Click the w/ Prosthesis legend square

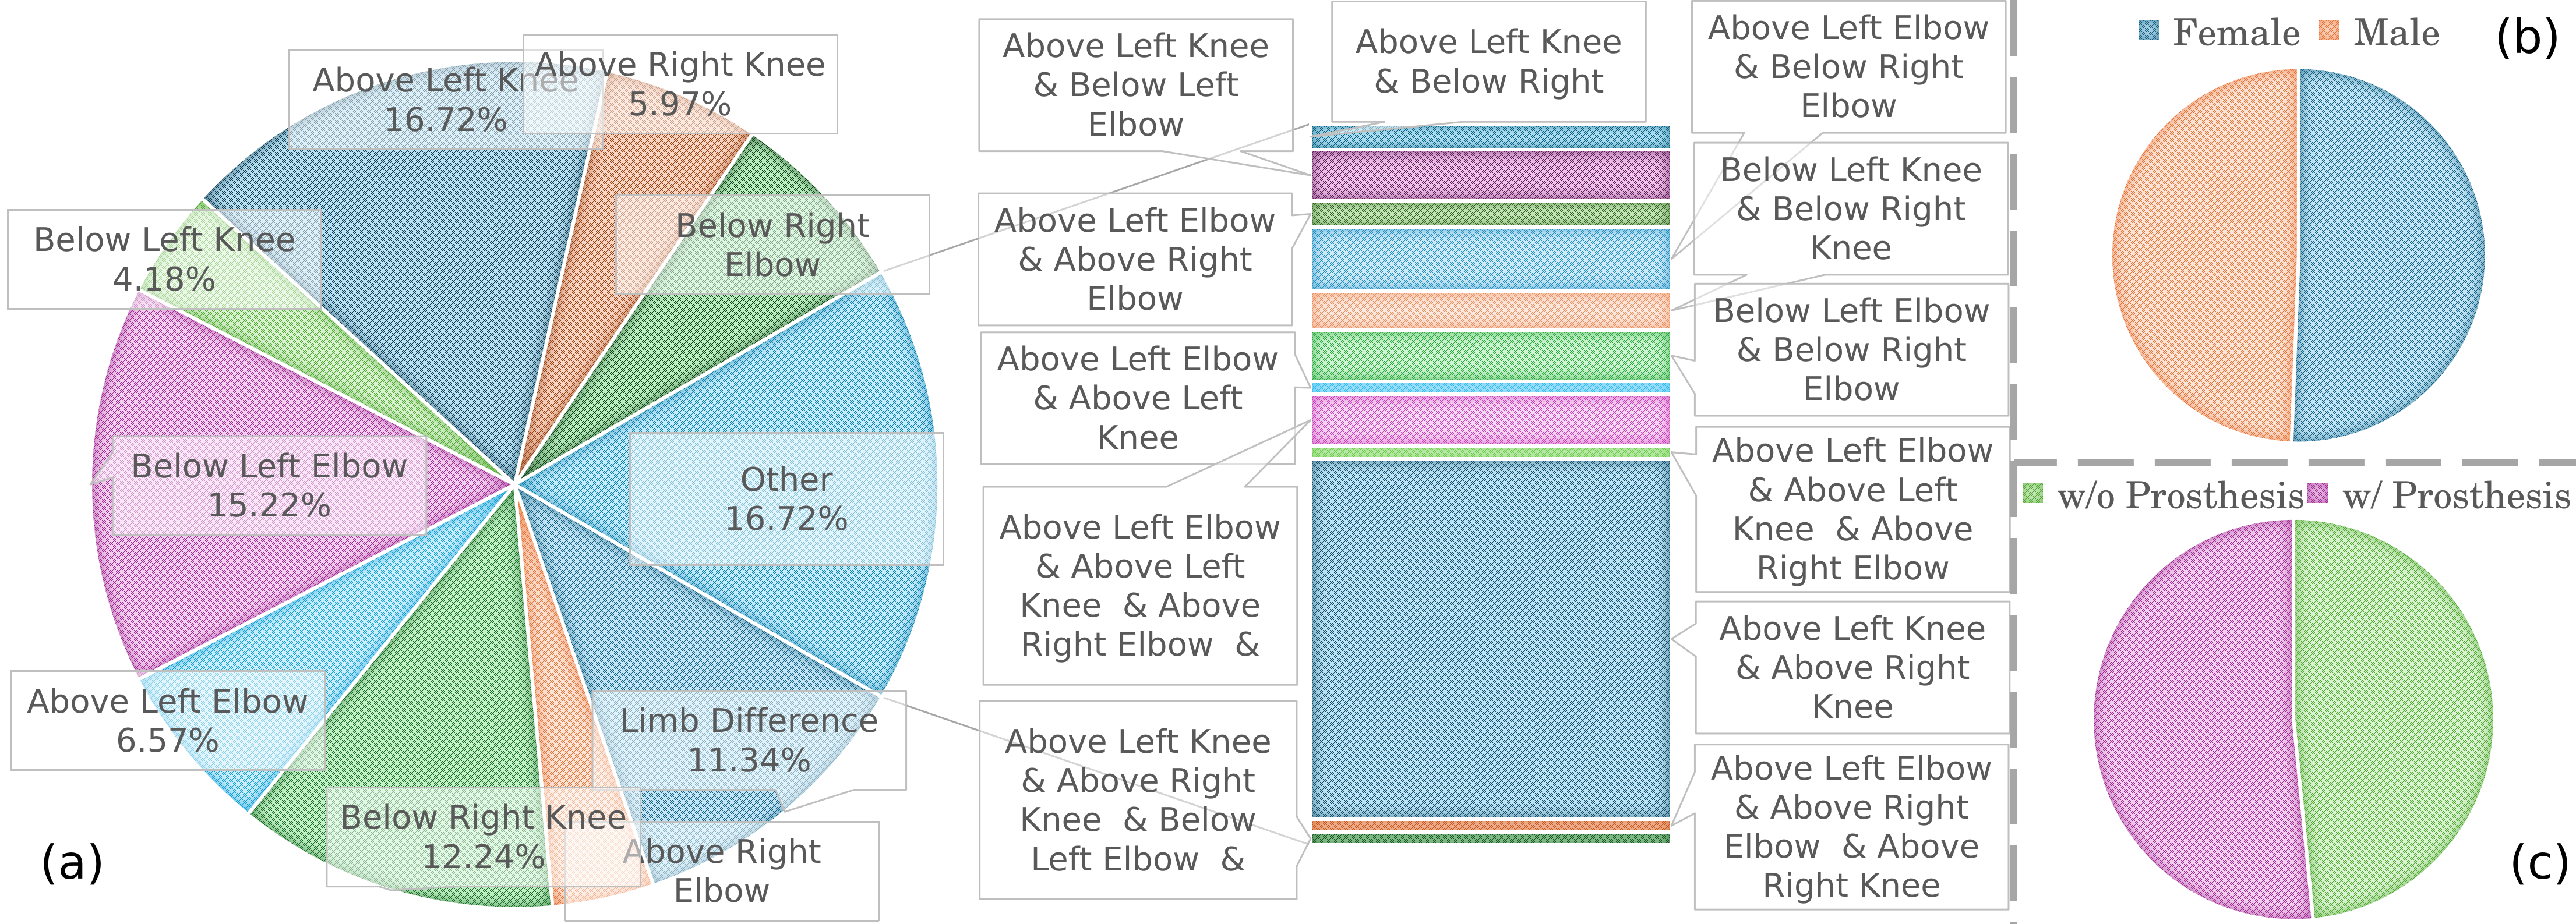2317,492
